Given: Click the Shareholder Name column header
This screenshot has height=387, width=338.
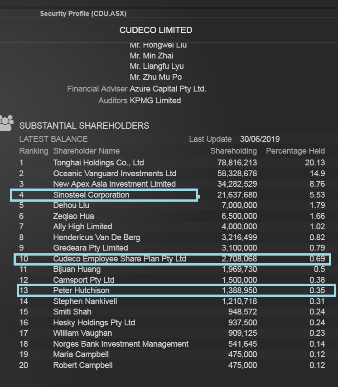Looking at the screenshot, I should point(87,151).
